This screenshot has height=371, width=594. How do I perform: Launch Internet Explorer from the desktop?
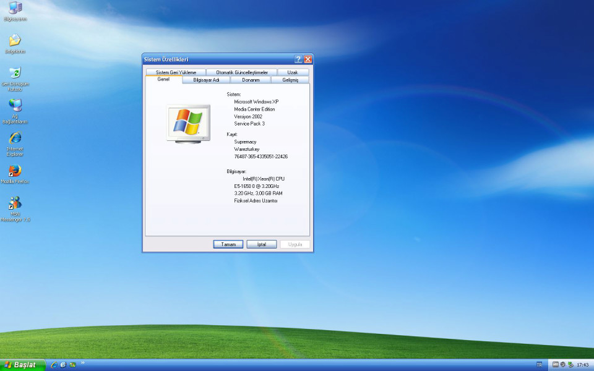pos(15,138)
